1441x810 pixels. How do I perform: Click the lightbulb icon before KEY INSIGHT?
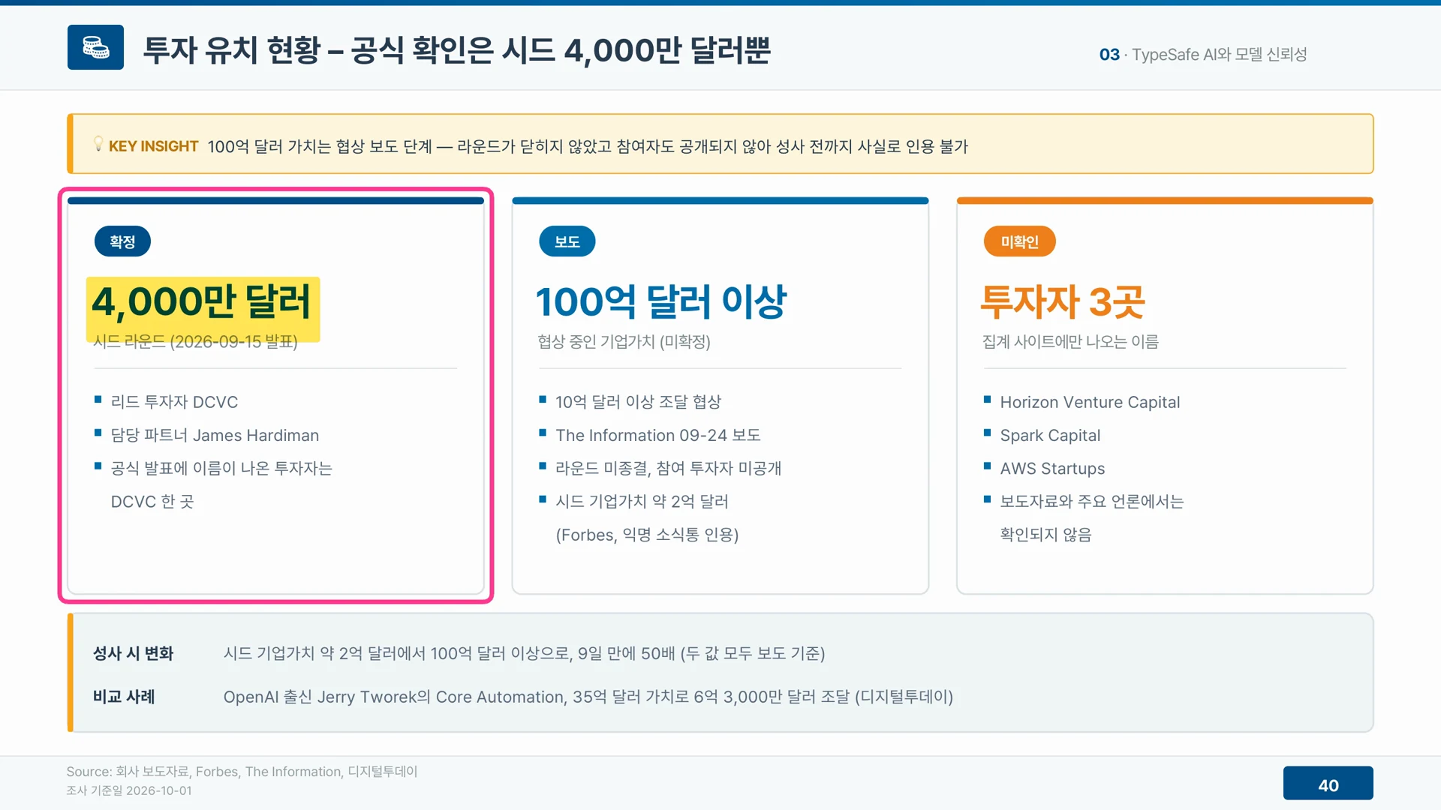98,144
